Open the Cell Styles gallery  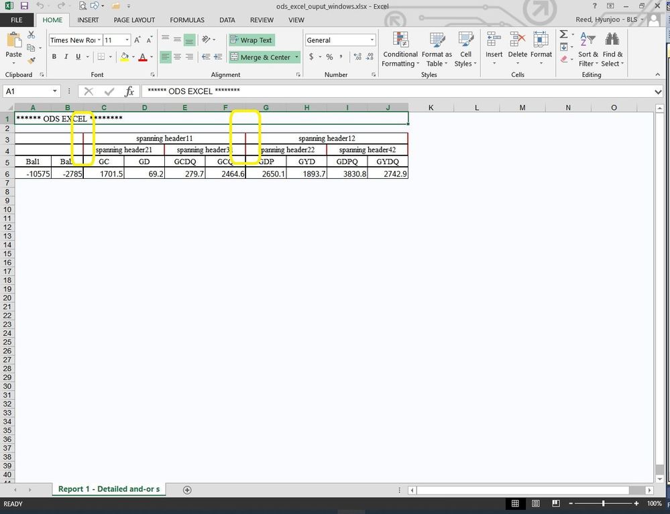[465, 50]
